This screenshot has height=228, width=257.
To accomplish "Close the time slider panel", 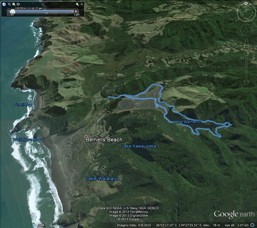I will tap(82, 4).
